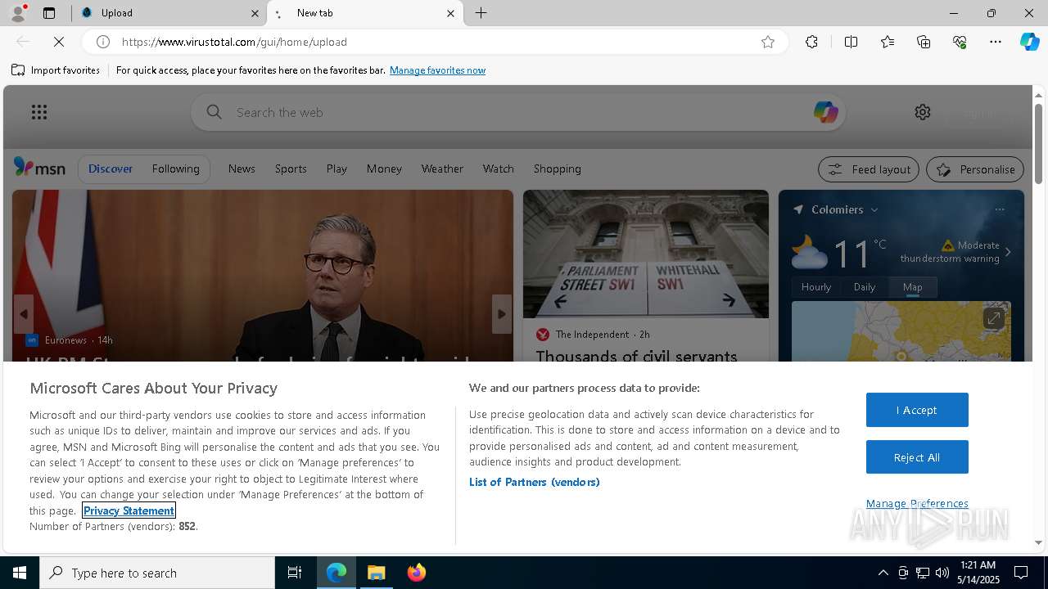Open Microsoft Edge taskbar icon

(x=337, y=573)
